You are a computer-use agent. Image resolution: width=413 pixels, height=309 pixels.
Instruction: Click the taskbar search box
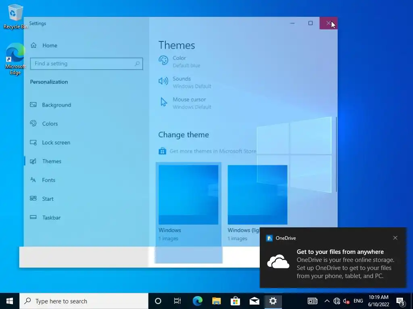click(84, 301)
